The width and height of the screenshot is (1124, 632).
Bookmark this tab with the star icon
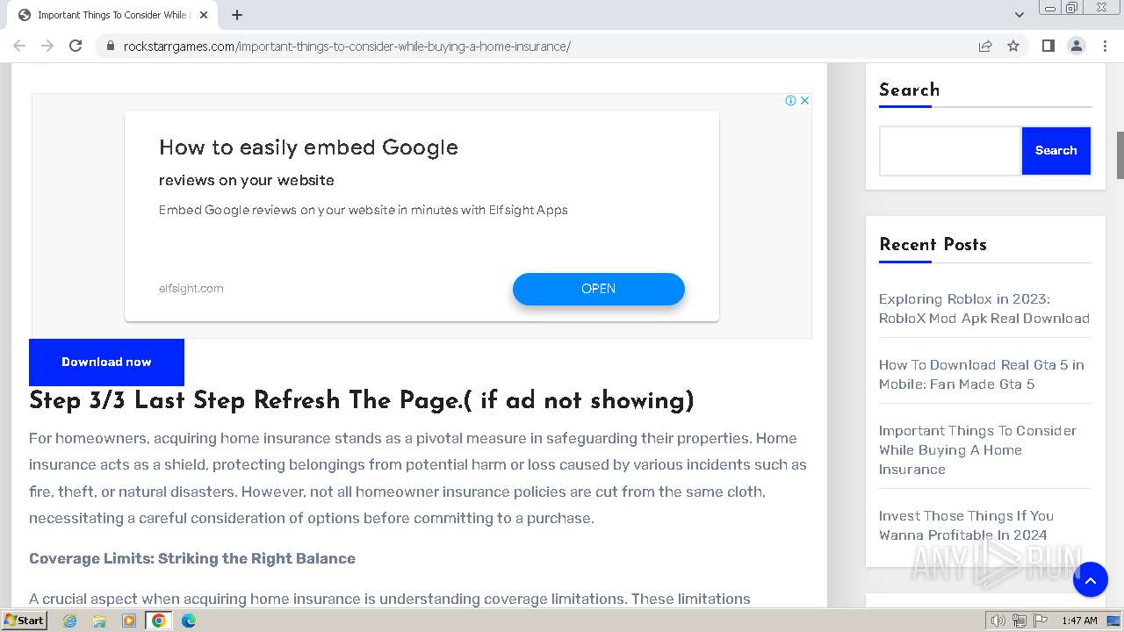pyautogui.click(x=1013, y=46)
